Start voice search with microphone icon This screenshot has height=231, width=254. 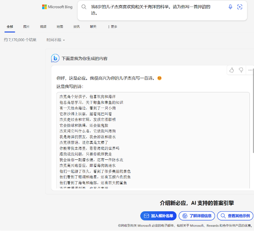tap(231, 7)
